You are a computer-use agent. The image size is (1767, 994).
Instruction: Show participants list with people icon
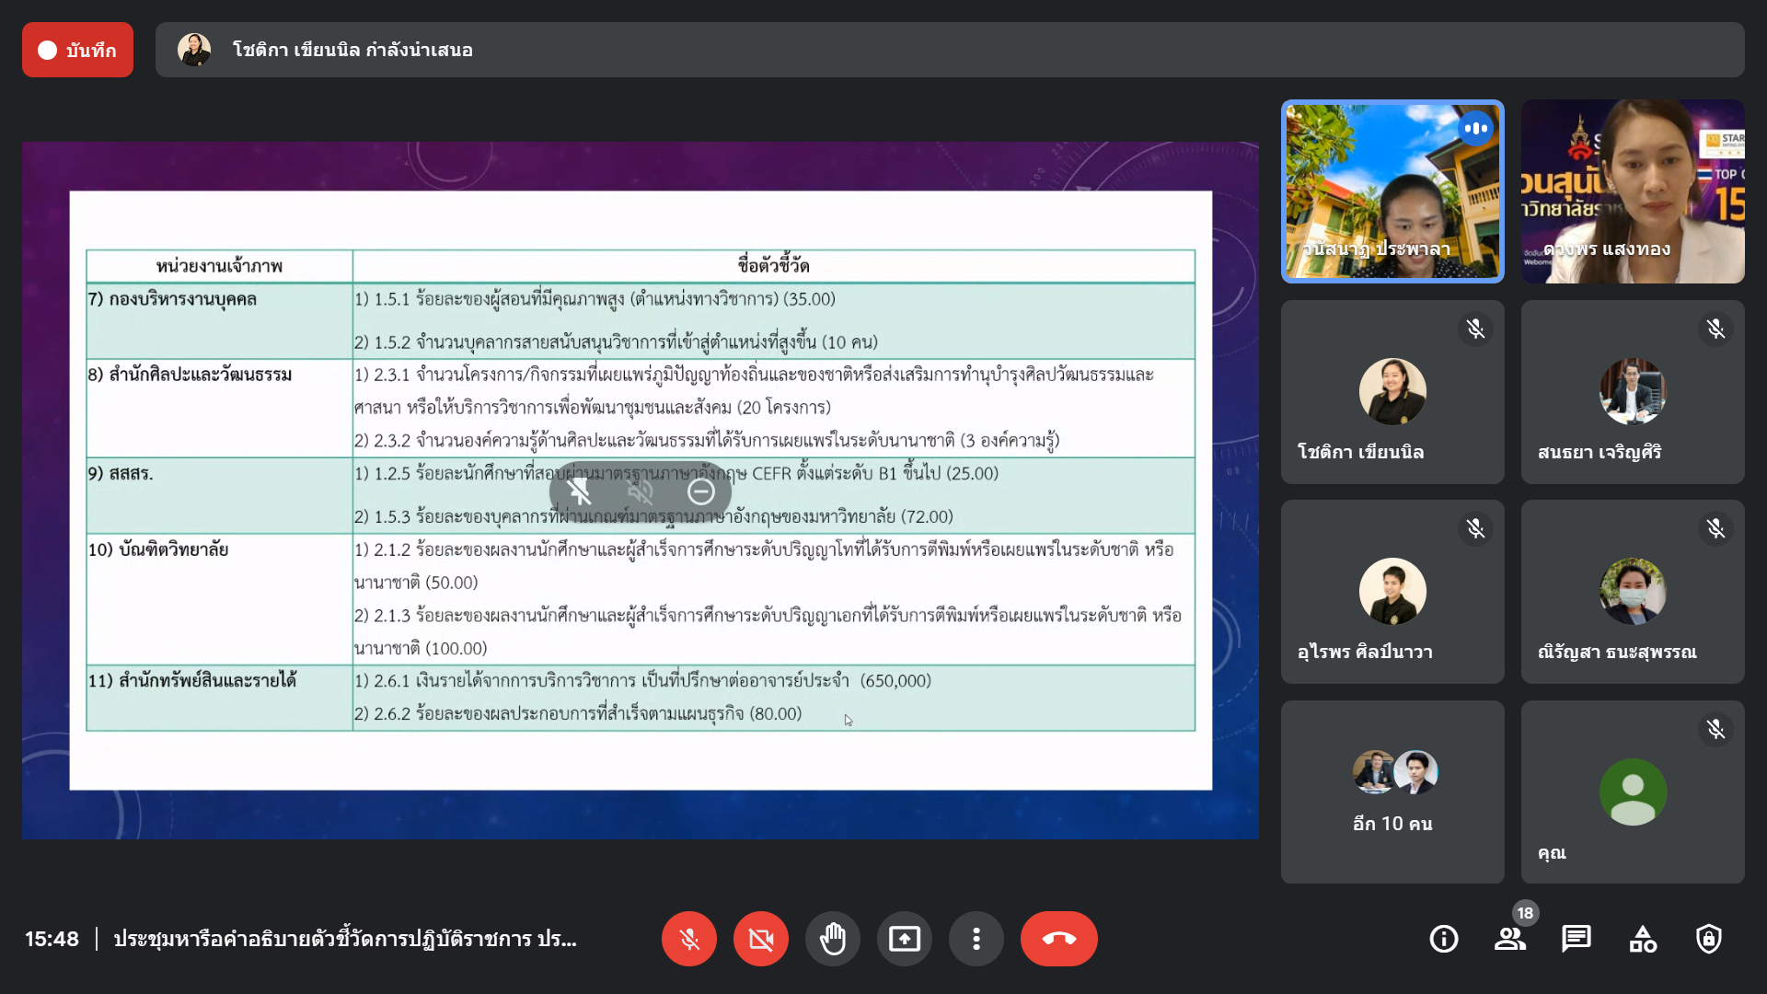point(1509,939)
